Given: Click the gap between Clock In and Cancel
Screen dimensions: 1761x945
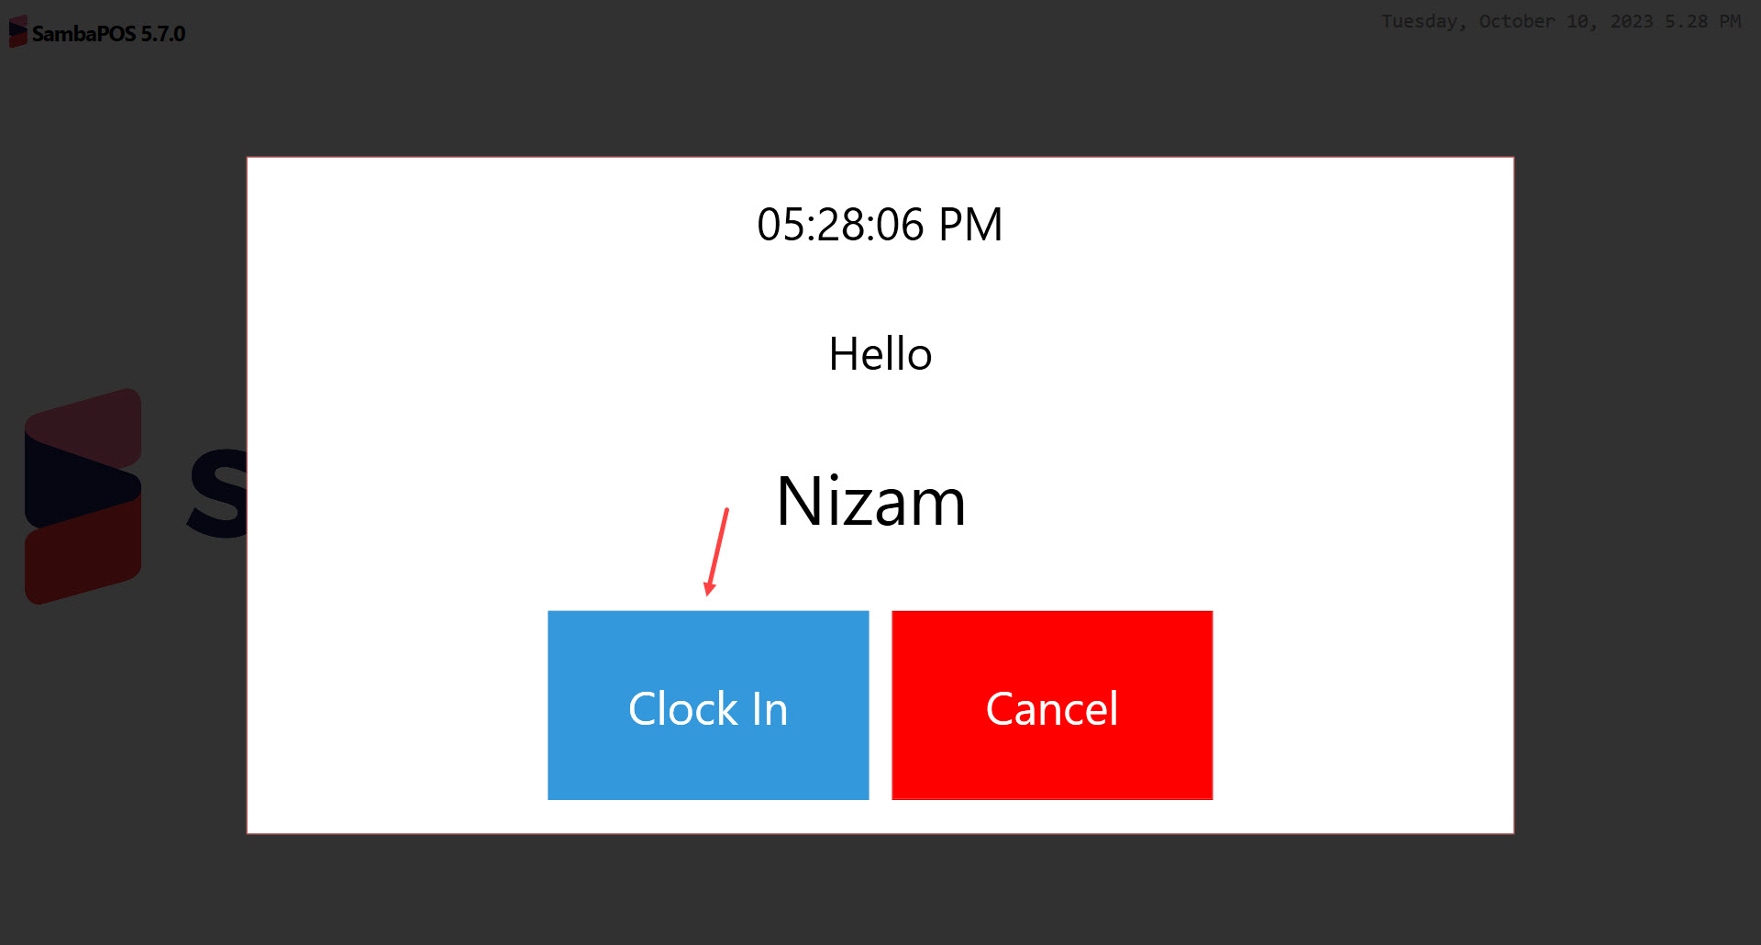Looking at the screenshot, I should 880,706.
